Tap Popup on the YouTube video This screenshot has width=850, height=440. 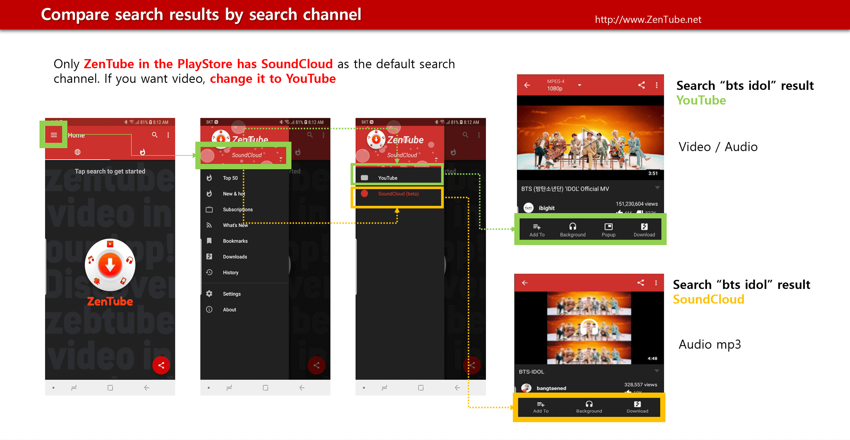tap(608, 230)
